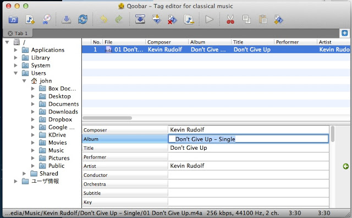Click the scissors cut icon
352x218 pixels.
(x=230, y=20)
